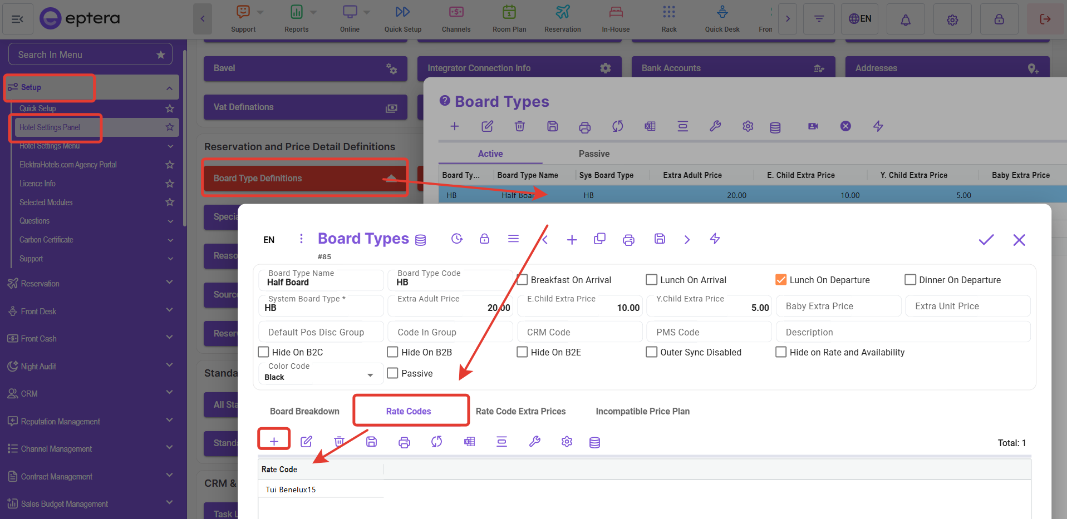Open the Color Code dropdown
Screen dimensions: 1067x519
370,375
